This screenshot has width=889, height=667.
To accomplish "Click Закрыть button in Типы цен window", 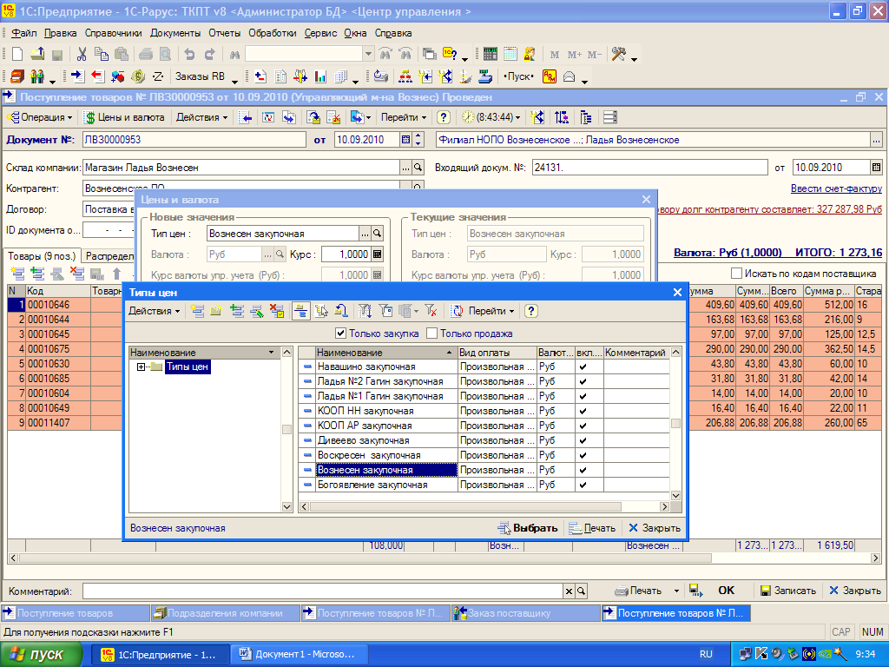I will coord(655,528).
